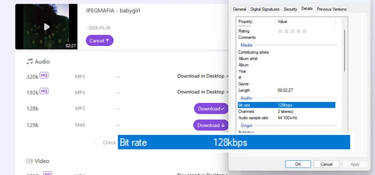The height and width of the screenshot is (175, 375).
Task: Click OK in the Properties dialog
Action: coord(298,164)
